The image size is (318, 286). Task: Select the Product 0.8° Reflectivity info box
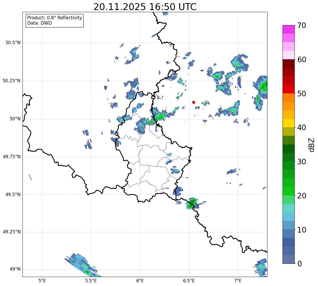point(54,20)
